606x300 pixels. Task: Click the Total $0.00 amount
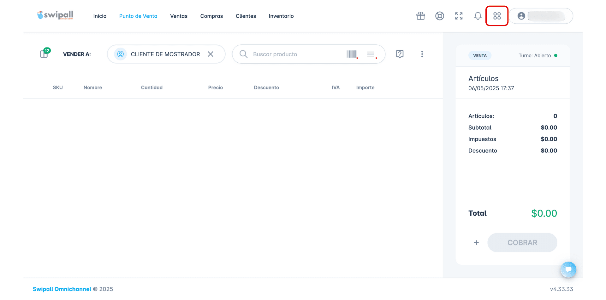pyautogui.click(x=544, y=213)
